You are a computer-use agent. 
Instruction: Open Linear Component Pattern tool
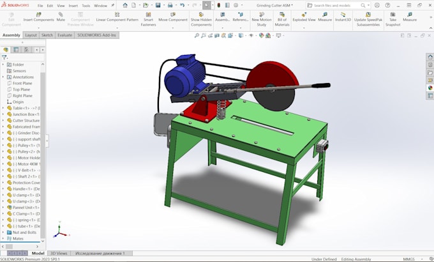(117, 17)
